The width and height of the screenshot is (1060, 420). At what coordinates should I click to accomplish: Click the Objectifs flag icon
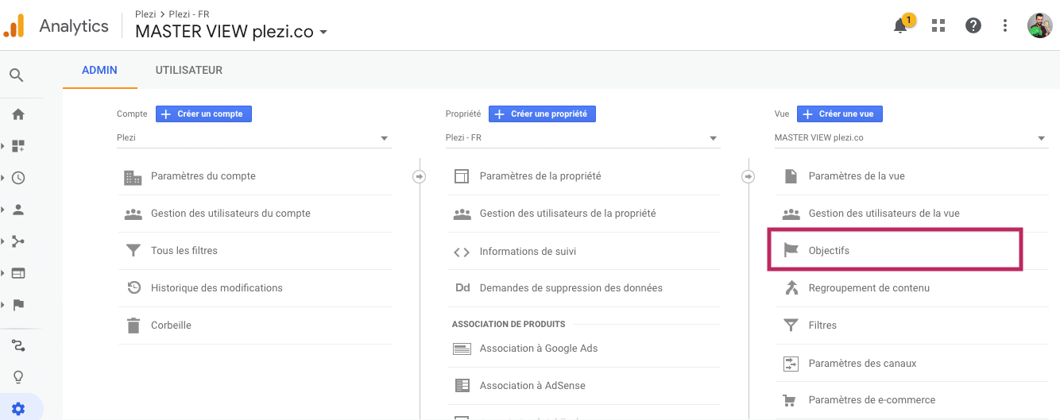[791, 250]
